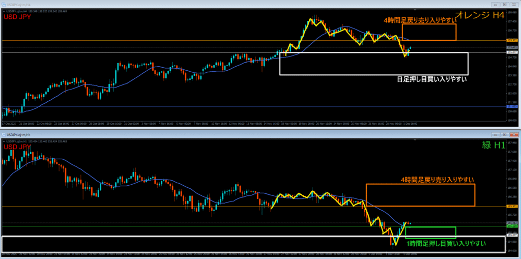Minimize the USDJPY H1 chart window
This screenshot has height=259, width=521.
point(496,135)
